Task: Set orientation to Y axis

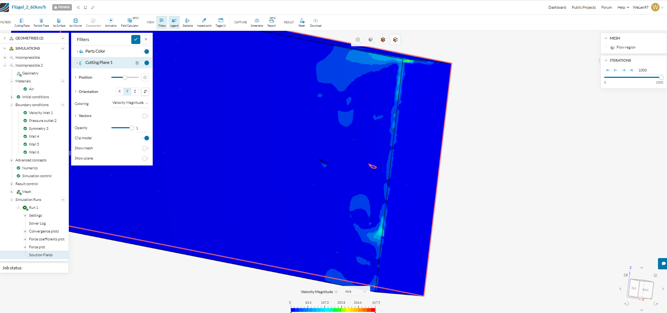Action: (x=127, y=91)
